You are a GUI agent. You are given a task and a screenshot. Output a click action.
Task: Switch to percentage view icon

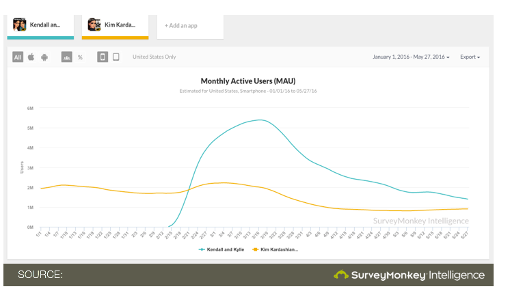click(x=80, y=57)
